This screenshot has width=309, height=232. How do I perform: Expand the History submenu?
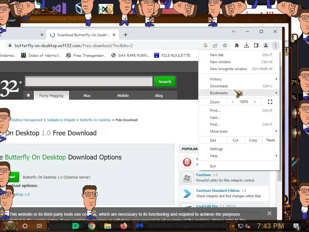tap(239, 79)
